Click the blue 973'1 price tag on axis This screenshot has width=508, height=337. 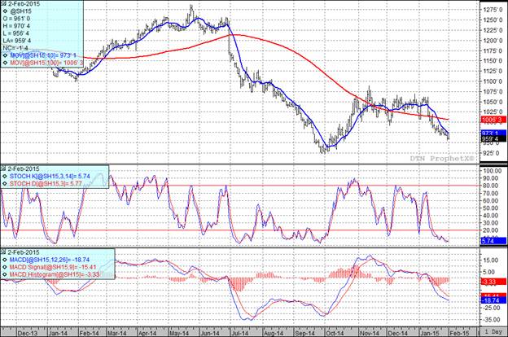[493, 133]
